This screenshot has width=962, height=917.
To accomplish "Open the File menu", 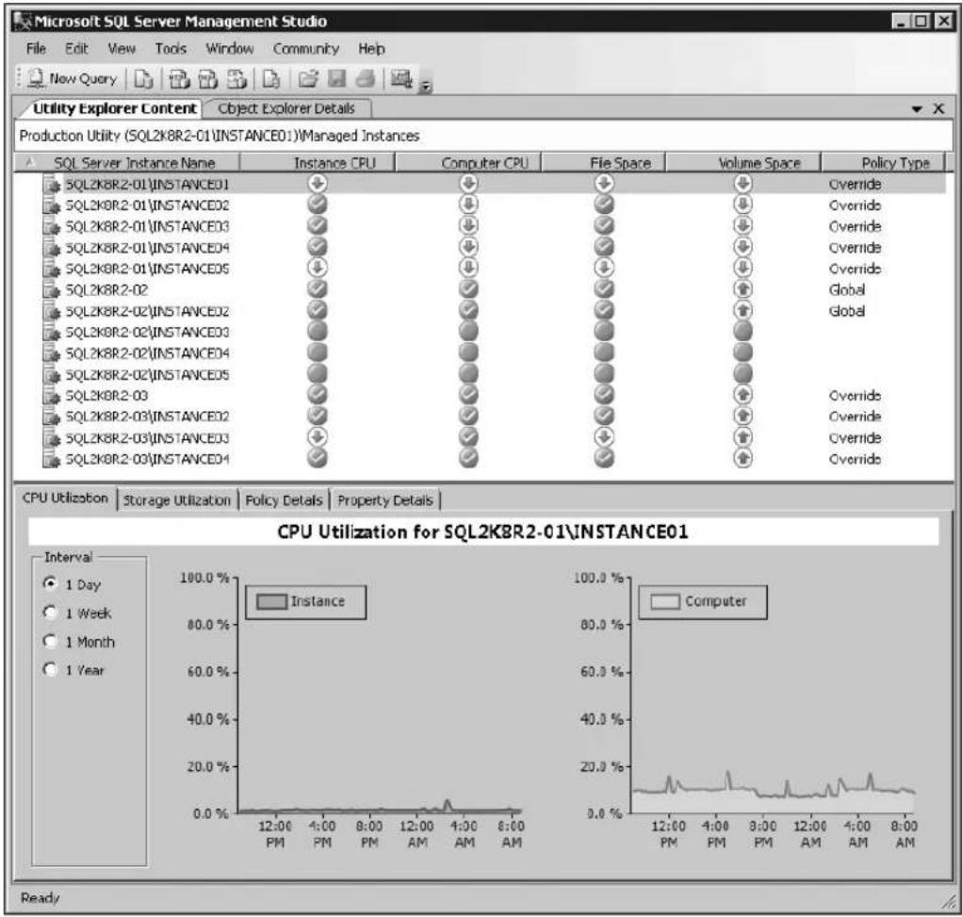I will pos(36,48).
